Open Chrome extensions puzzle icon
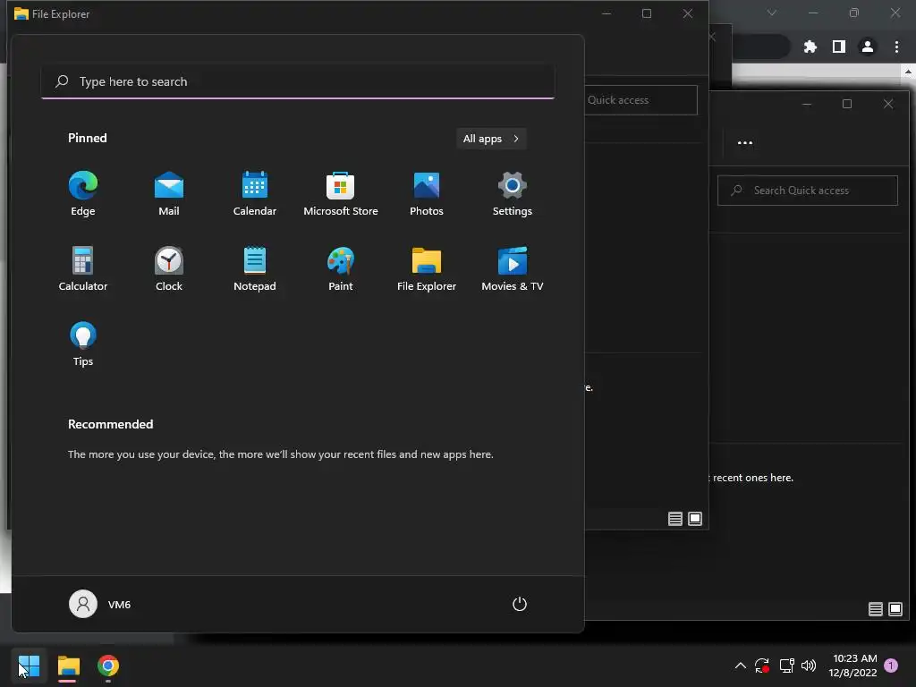Screen dimensions: 916x687 [810, 47]
